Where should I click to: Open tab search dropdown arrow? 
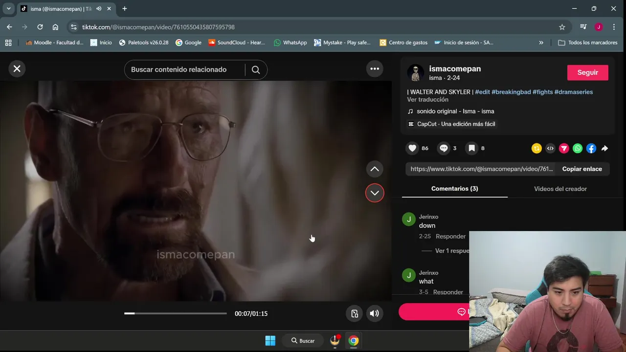(x=8, y=8)
